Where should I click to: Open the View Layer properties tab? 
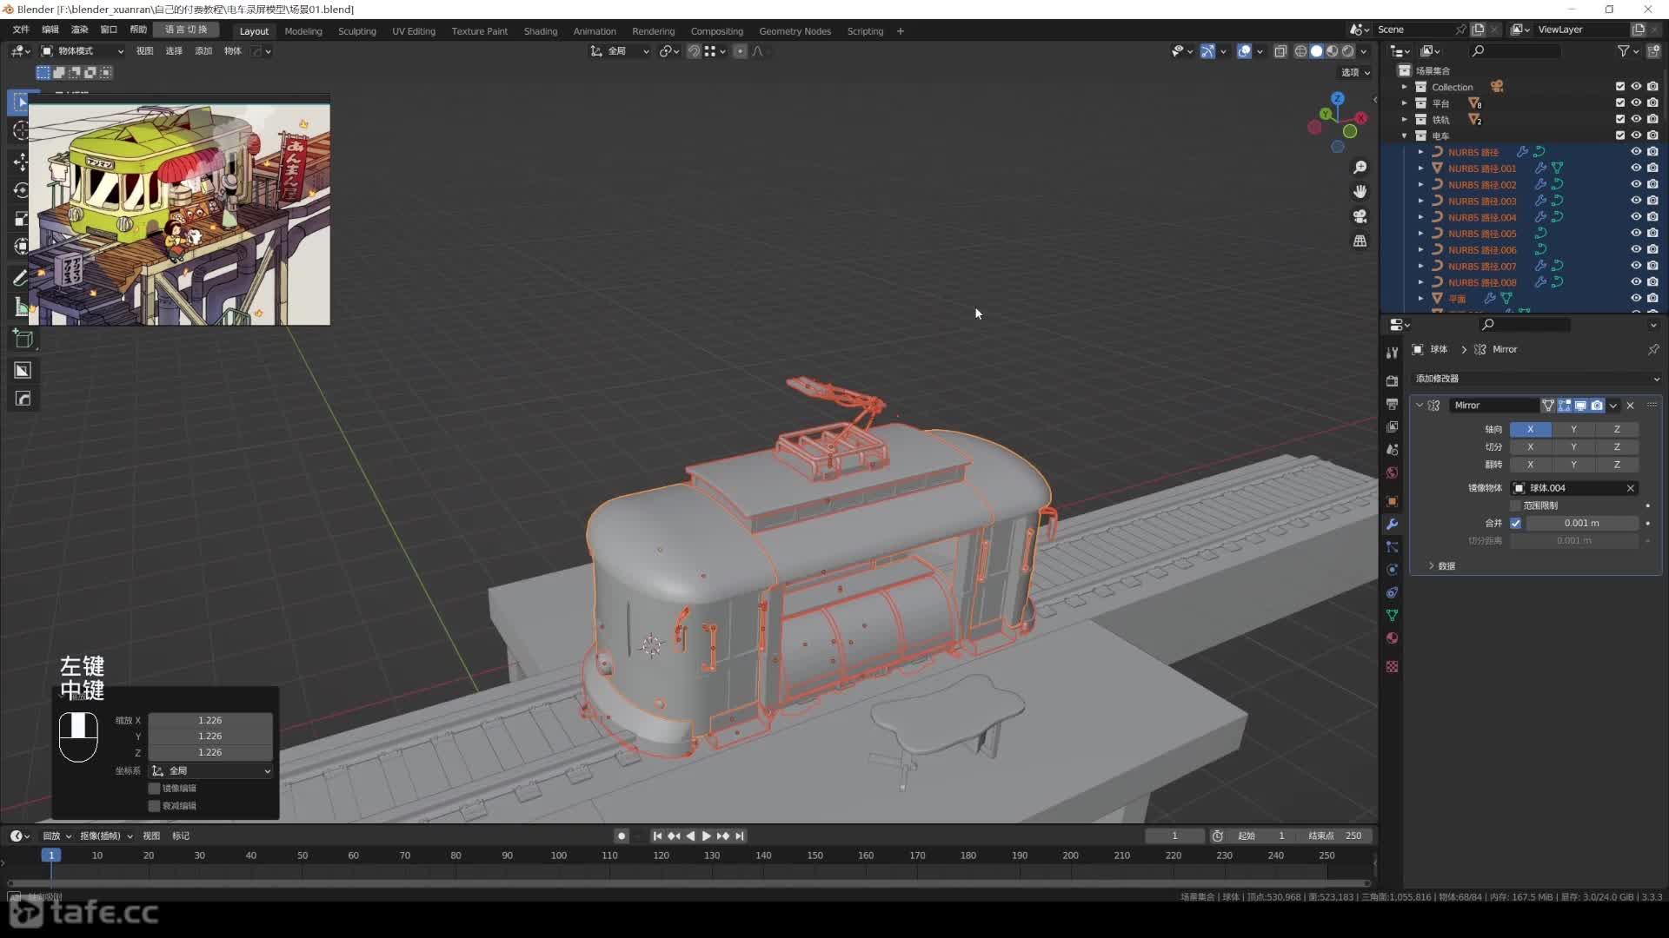(1392, 426)
